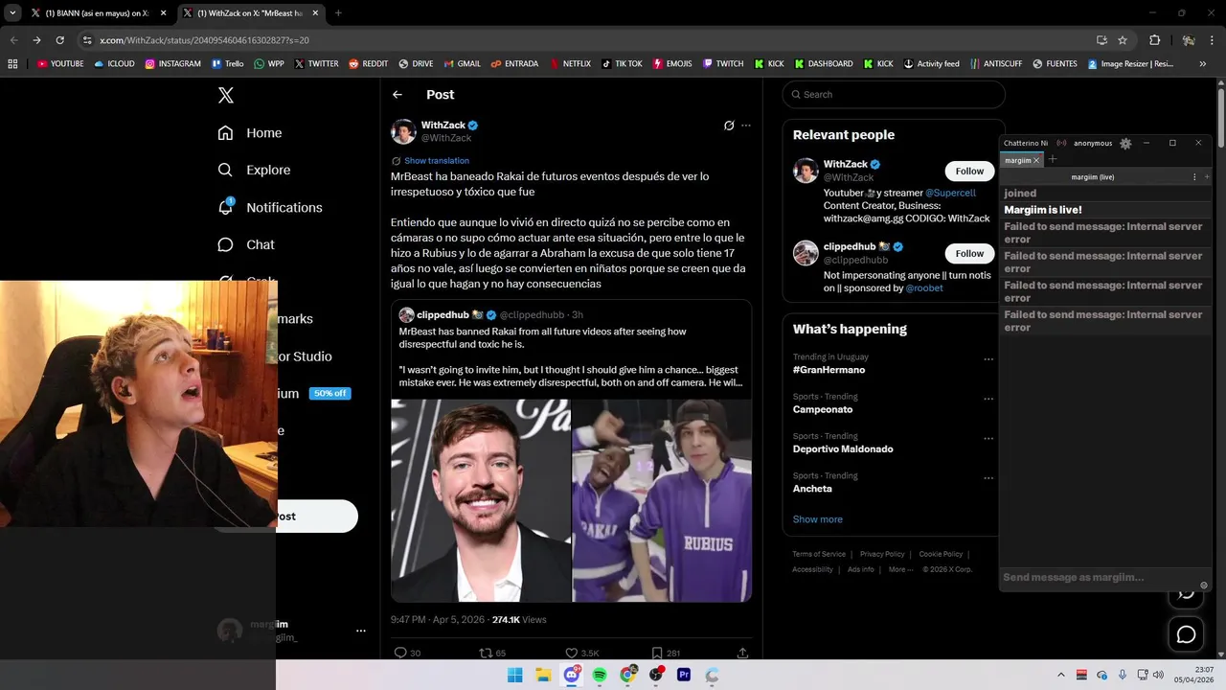Go to X Home in sidebar
Screen dimensions: 1226x690
250,133
